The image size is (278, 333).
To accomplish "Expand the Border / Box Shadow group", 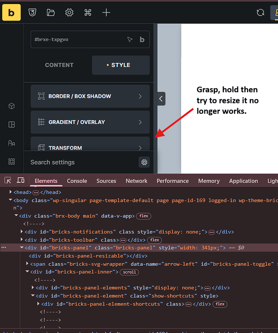I will pos(90,96).
